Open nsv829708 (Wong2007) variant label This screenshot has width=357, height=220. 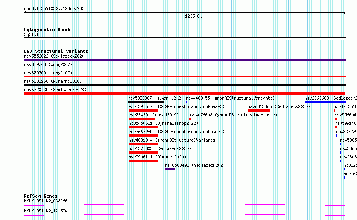[48, 64]
